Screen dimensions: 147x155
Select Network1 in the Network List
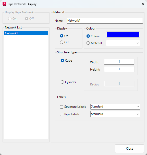pyautogui.click(x=26, y=33)
